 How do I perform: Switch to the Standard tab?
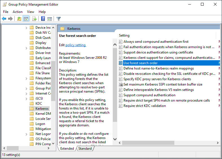(x=85, y=149)
